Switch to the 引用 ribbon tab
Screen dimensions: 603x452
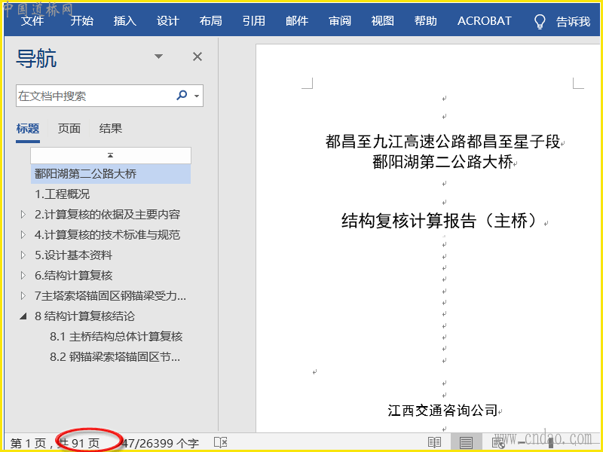pos(254,21)
